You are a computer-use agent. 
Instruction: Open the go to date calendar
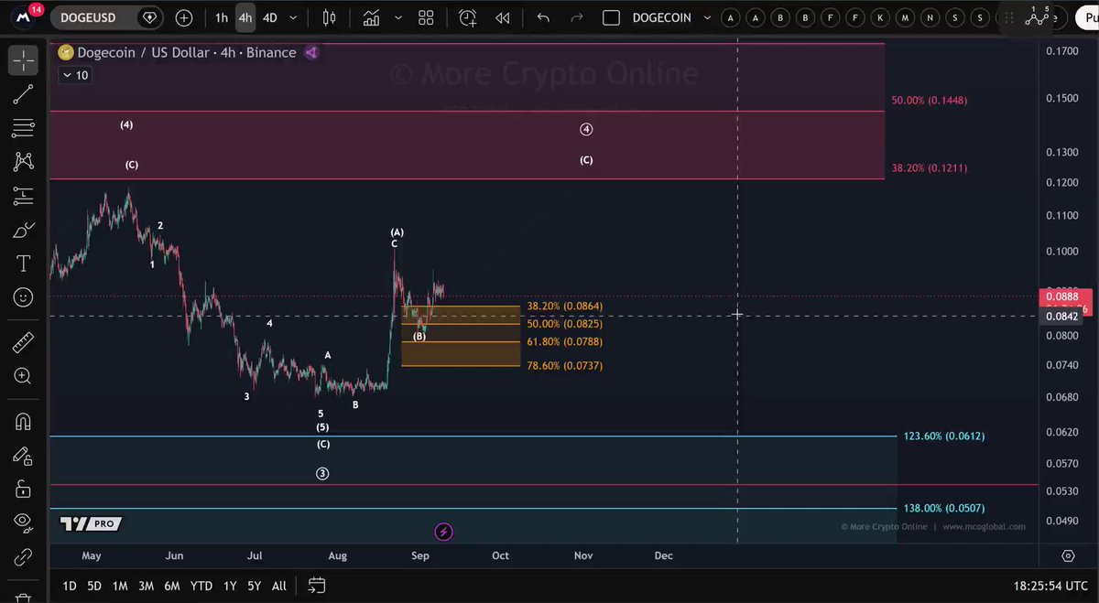click(x=317, y=586)
